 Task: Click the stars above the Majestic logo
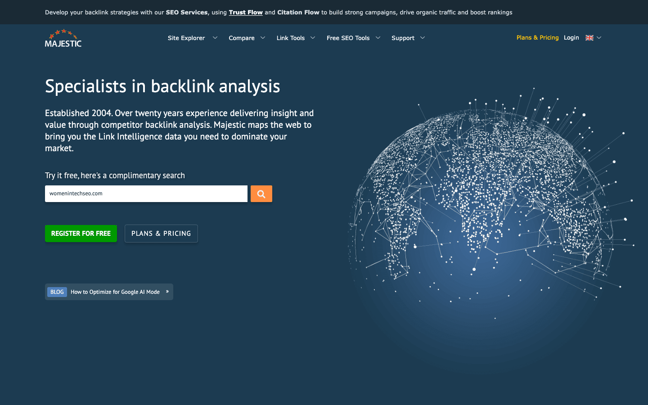click(63, 32)
